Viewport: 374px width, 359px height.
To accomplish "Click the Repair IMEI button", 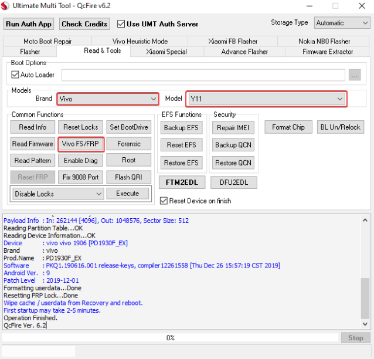I will 233,128.
